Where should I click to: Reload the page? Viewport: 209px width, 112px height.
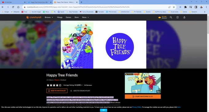pos(13,7)
